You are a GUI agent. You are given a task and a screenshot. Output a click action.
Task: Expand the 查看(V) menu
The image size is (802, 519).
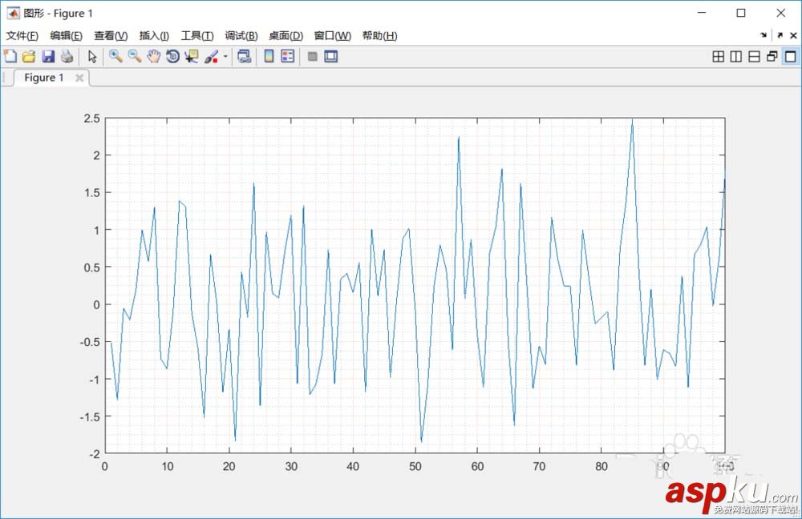[111, 36]
